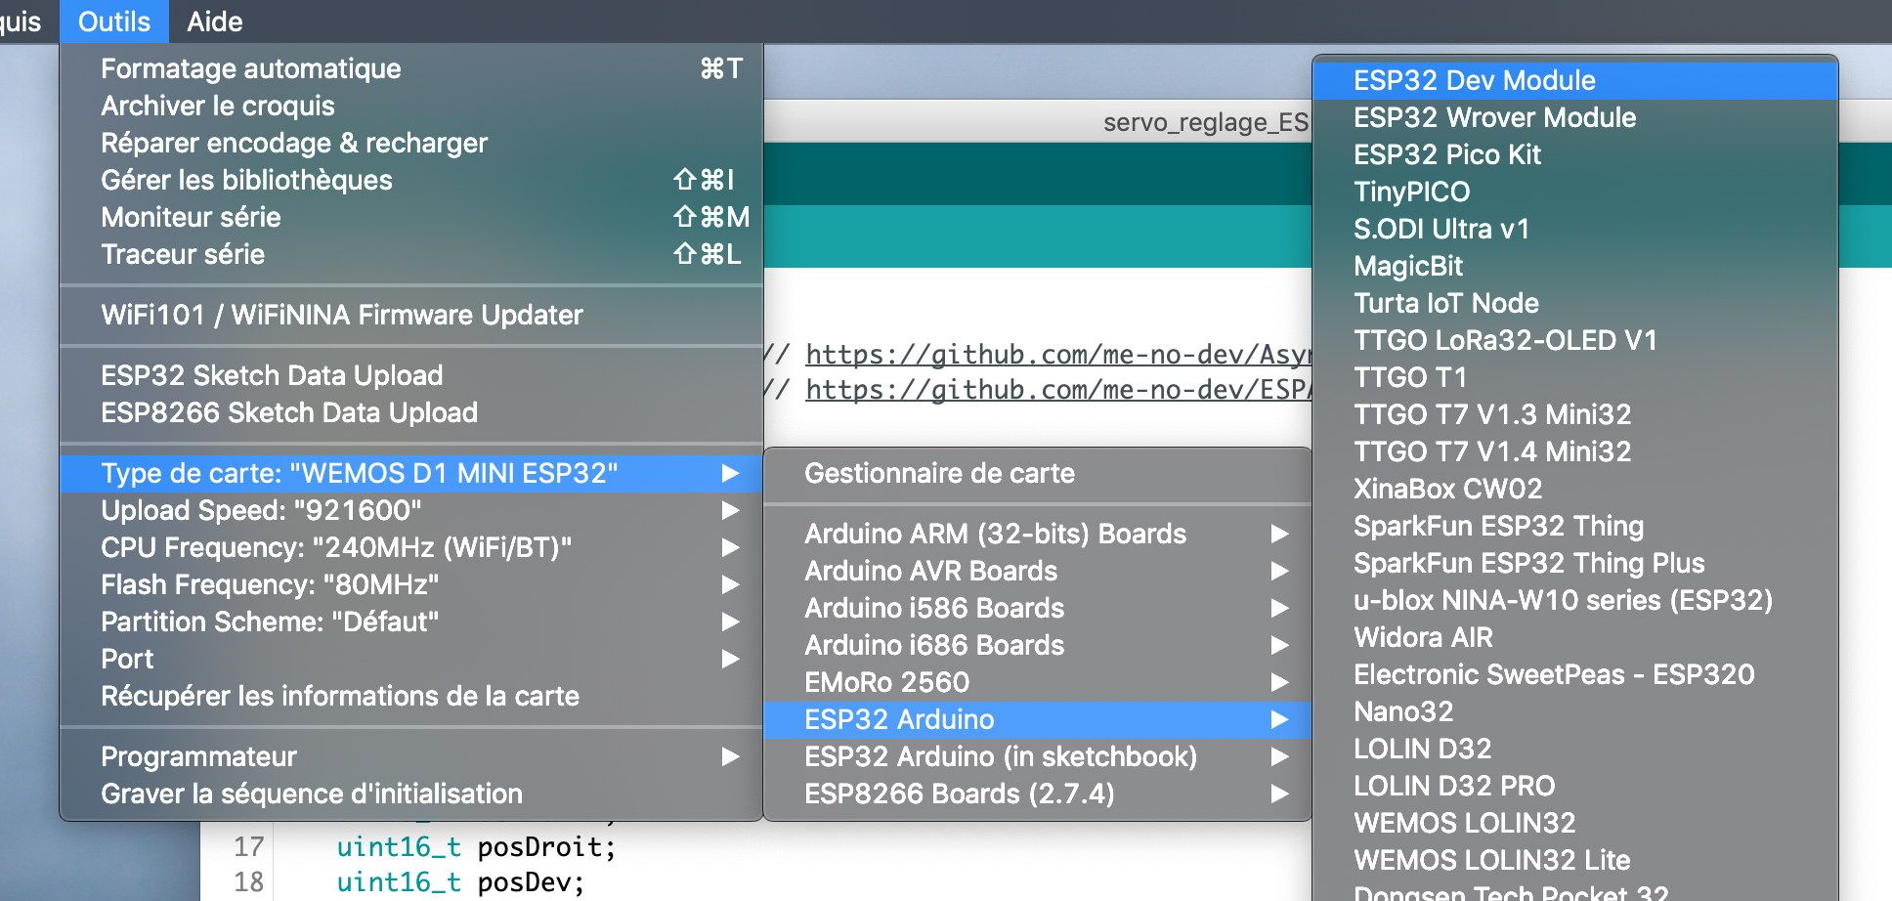Select WEMOS LOLIN32 board
Viewport: 1892px width, 901px height.
coord(1575,823)
